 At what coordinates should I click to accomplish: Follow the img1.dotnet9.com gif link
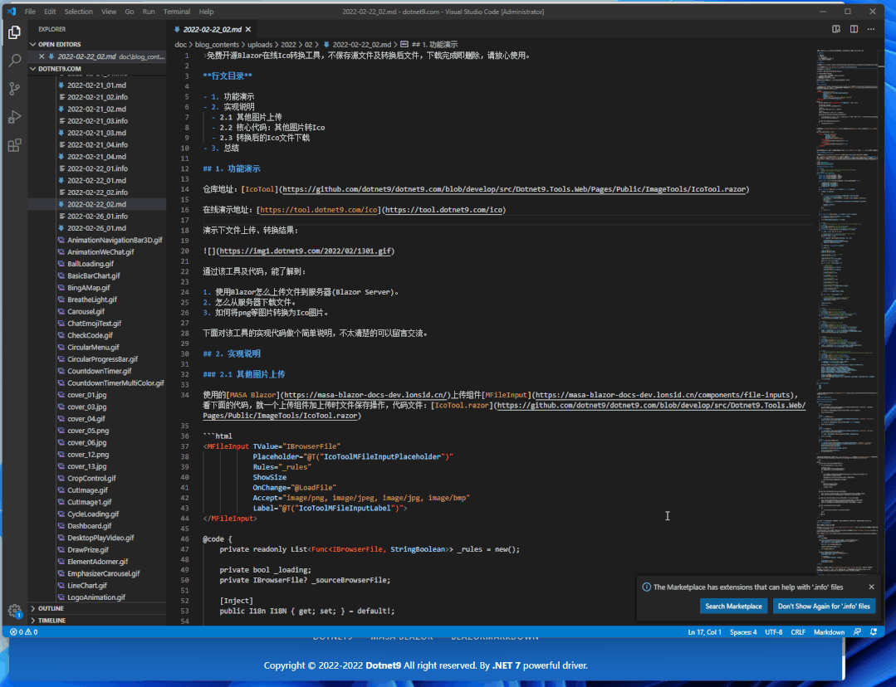pyautogui.click(x=306, y=251)
